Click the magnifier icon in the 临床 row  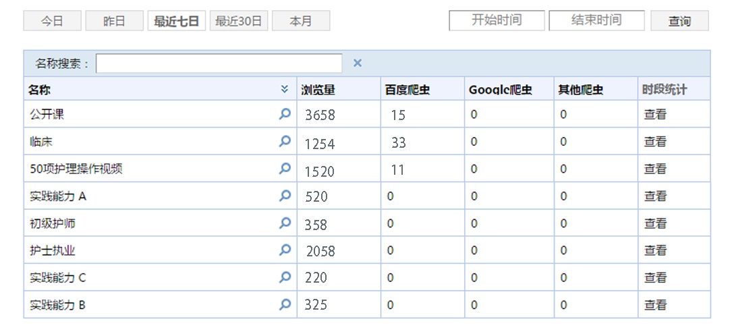pyautogui.click(x=285, y=141)
